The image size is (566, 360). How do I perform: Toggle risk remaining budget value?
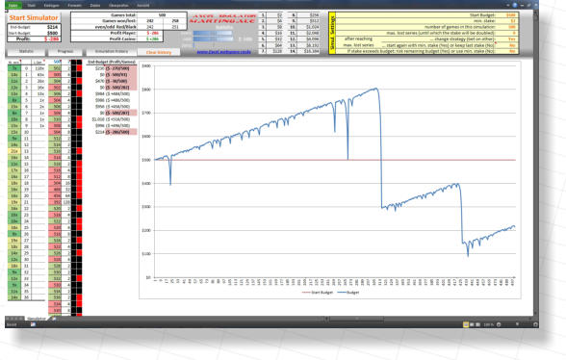pos(512,51)
